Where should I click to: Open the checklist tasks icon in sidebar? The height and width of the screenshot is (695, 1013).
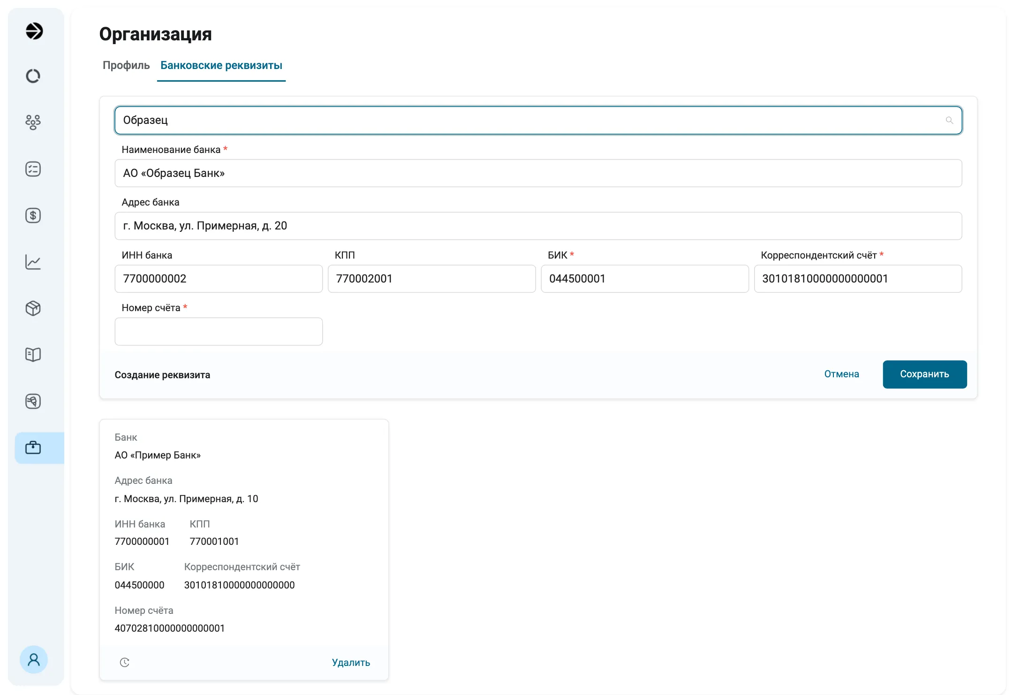click(33, 169)
